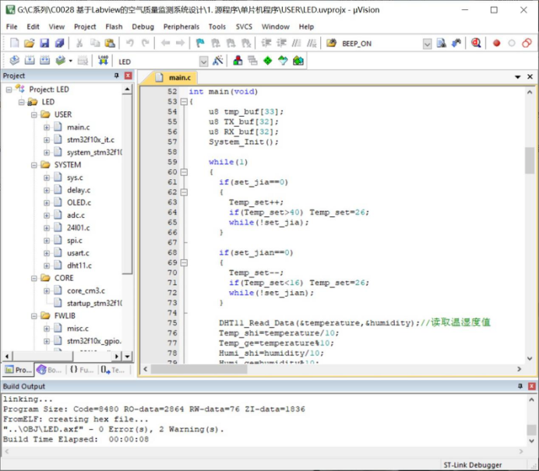This screenshot has width=539, height=471.
Task: Click the Build target icon
Action: pos(30,61)
